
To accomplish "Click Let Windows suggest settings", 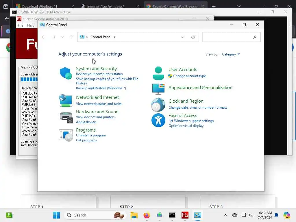I will click(191, 121).
